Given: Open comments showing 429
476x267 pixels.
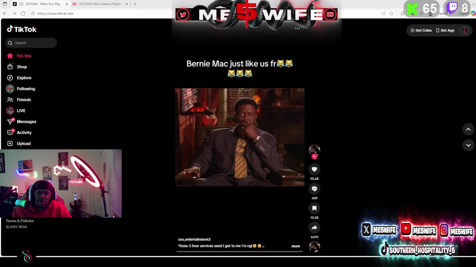Looking at the screenshot, I should tap(314, 189).
